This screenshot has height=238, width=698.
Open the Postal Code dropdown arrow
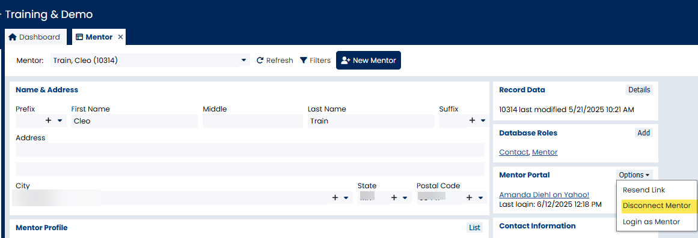[481, 198]
